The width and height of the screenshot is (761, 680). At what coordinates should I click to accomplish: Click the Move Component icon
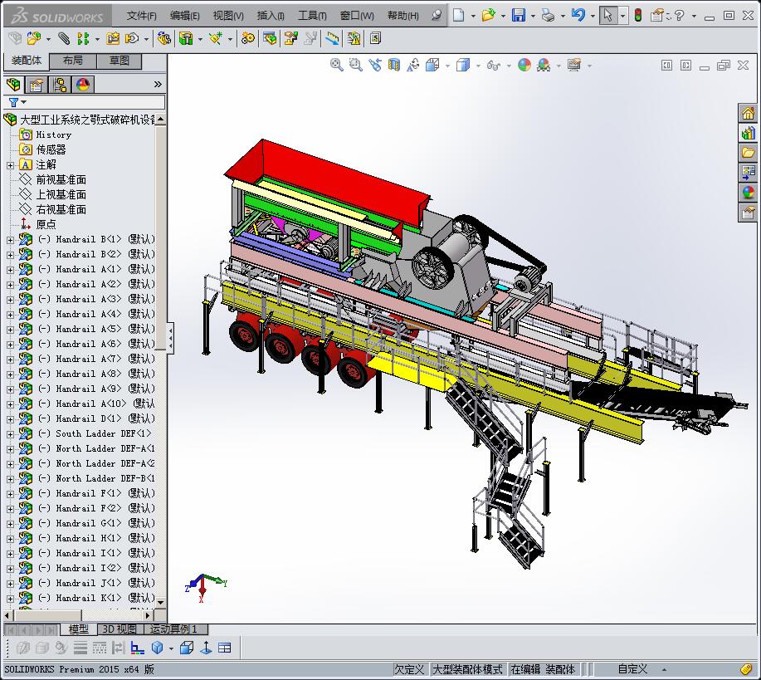coord(131,38)
